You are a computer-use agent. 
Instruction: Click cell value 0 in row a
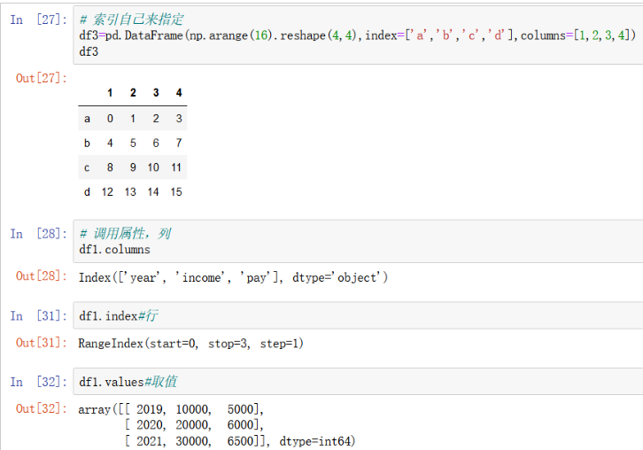click(110, 119)
